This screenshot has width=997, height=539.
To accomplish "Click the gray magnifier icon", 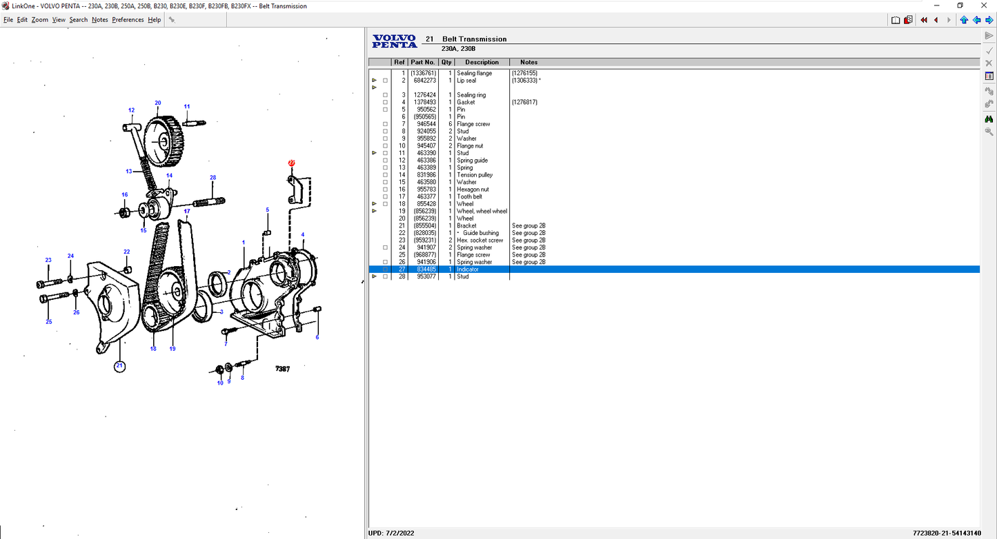I will (x=989, y=132).
